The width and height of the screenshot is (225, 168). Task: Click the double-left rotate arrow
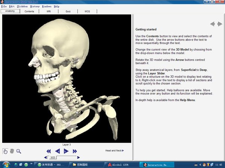click(x=48, y=151)
